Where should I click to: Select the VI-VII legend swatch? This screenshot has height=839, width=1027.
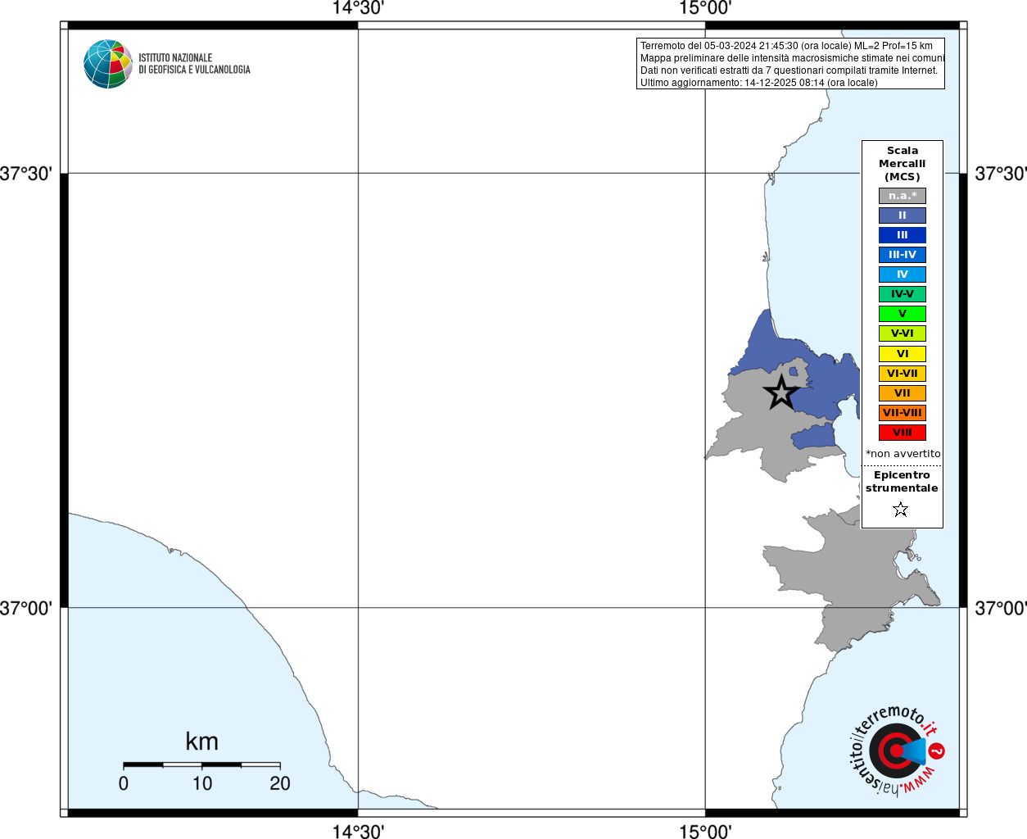click(x=903, y=374)
